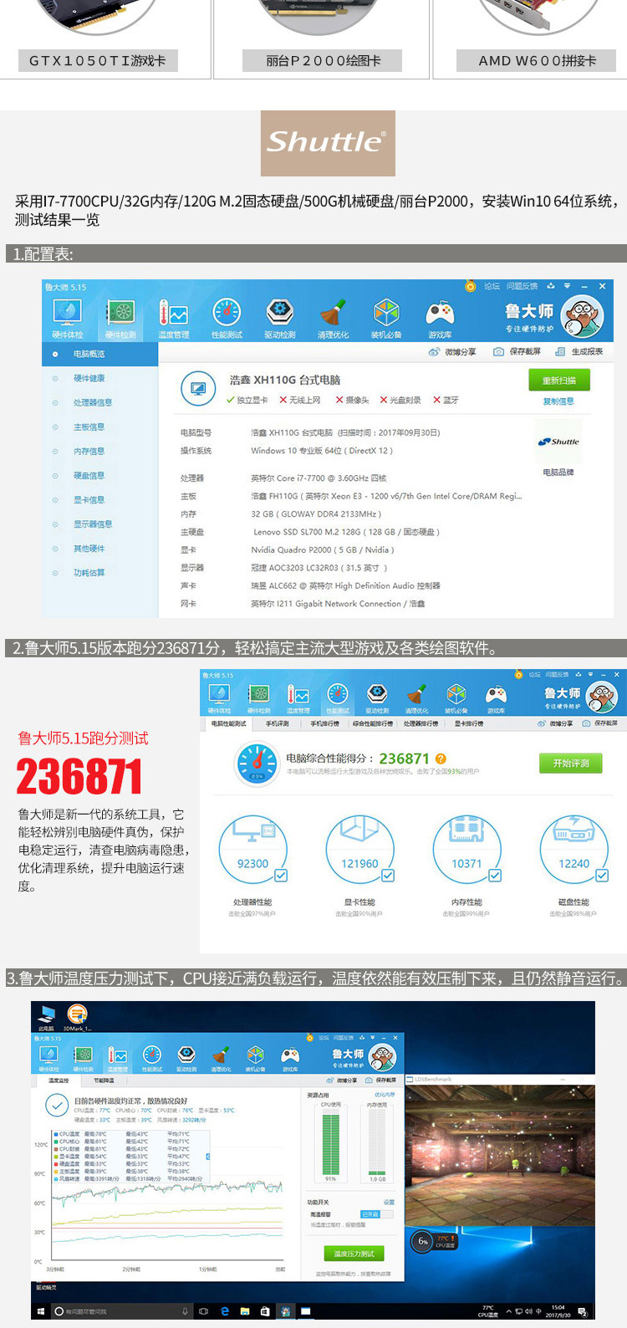
Task: Open 游戏库 in the benchmark window toolbar
Action: click(x=497, y=699)
